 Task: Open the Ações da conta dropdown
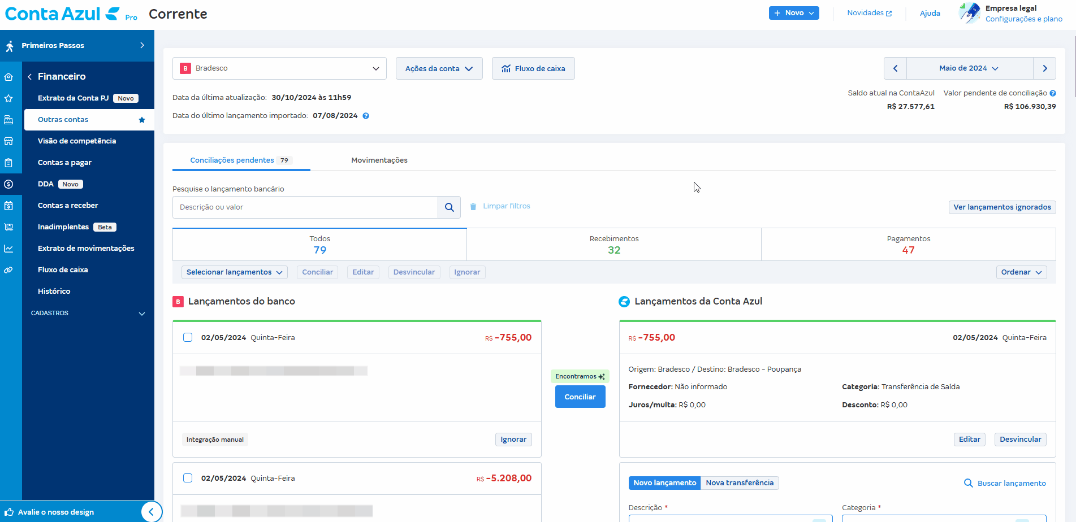(439, 68)
